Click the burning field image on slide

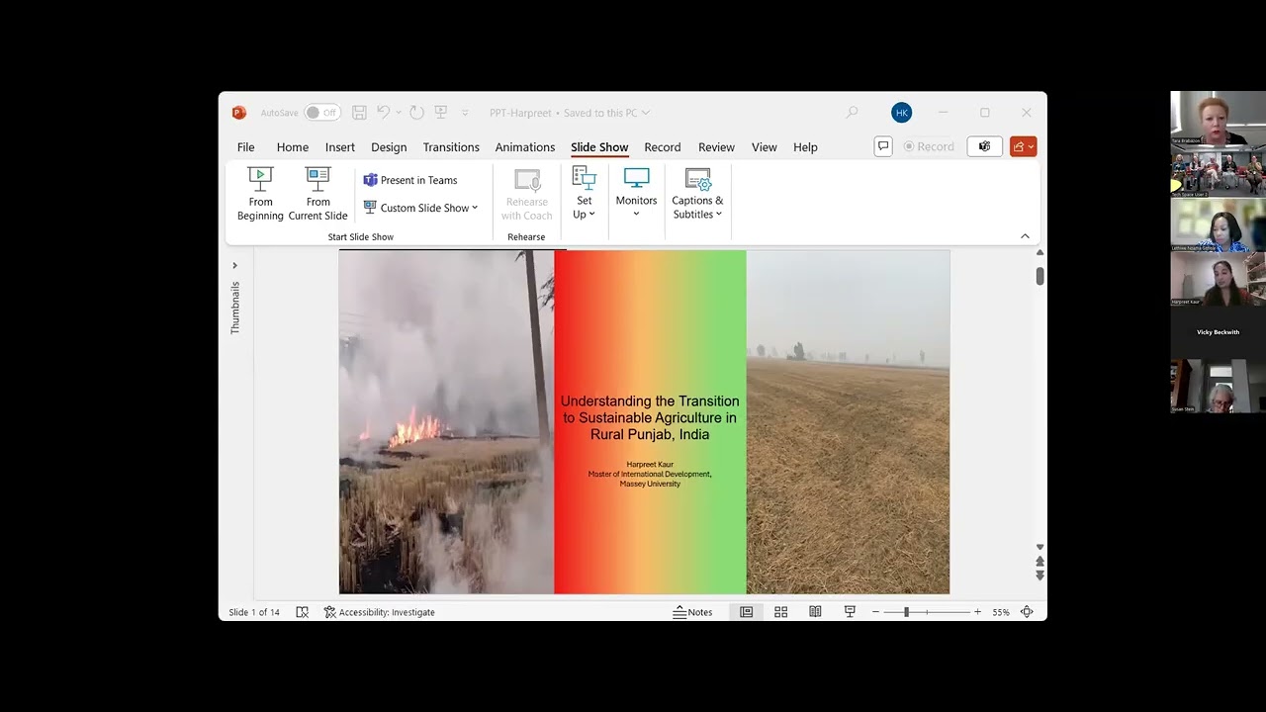[x=446, y=422]
